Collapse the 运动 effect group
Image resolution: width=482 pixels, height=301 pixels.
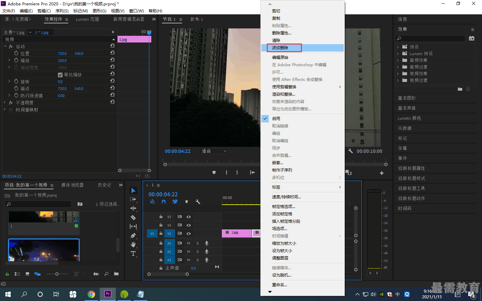(x=5, y=46)
